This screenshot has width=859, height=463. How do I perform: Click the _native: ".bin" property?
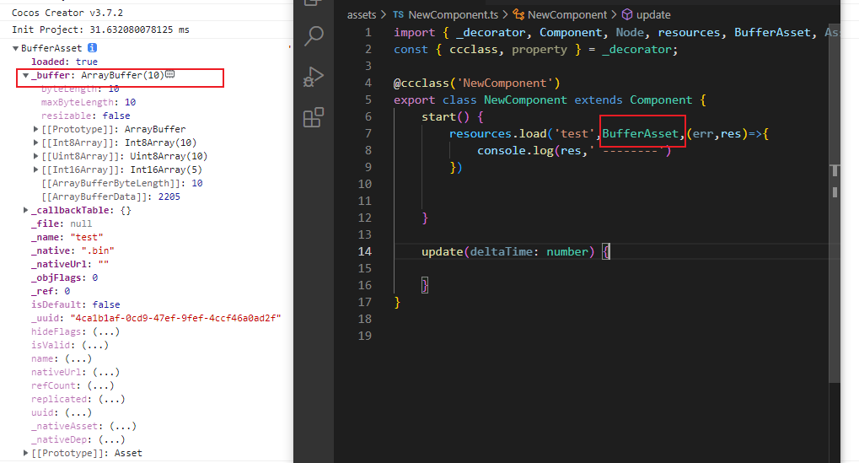pos(72,250)
